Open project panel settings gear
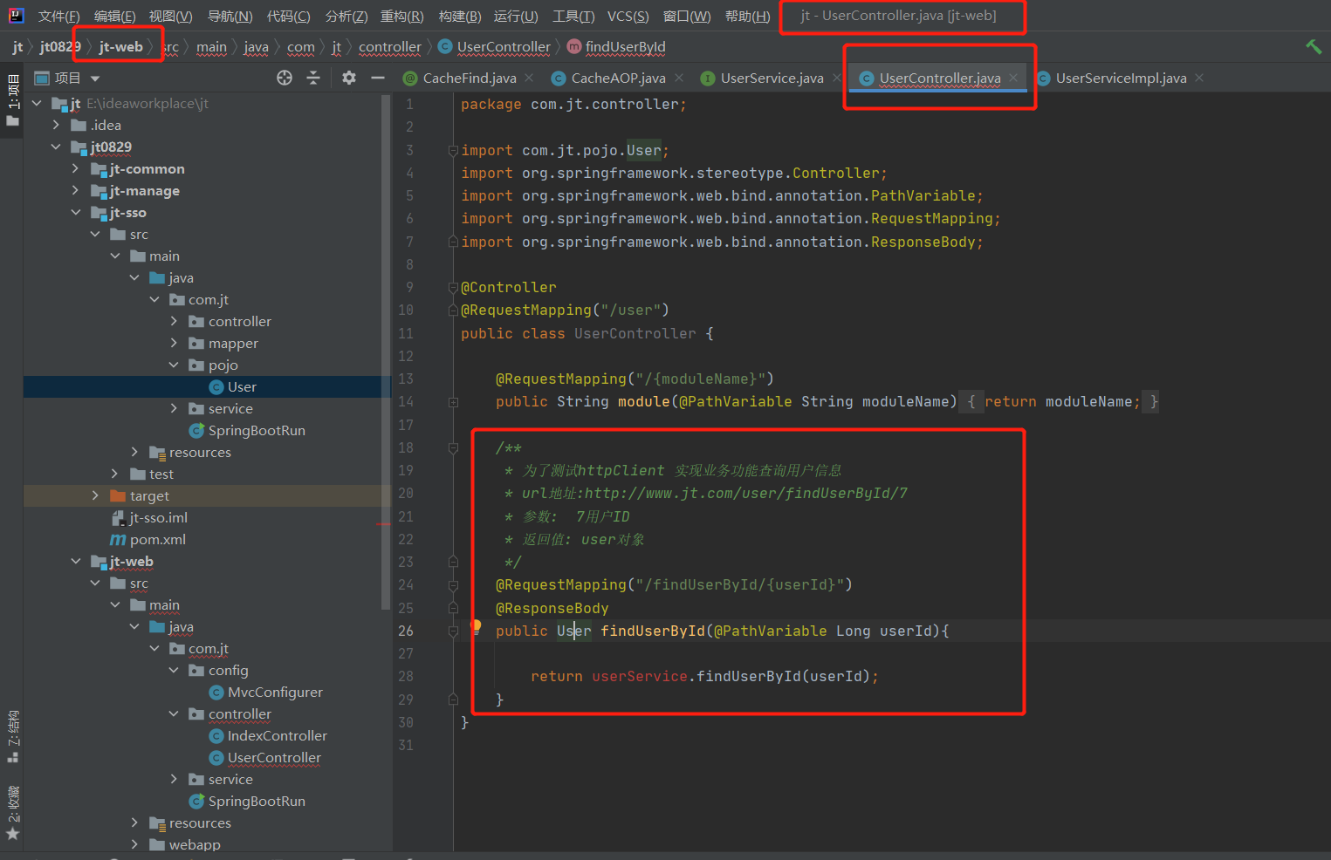The image size is (1331, 860). (349, 78)
